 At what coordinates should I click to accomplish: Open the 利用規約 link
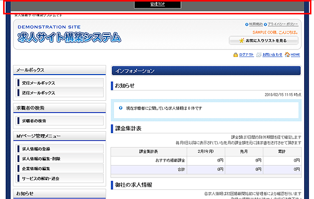[x=256, y=24]
